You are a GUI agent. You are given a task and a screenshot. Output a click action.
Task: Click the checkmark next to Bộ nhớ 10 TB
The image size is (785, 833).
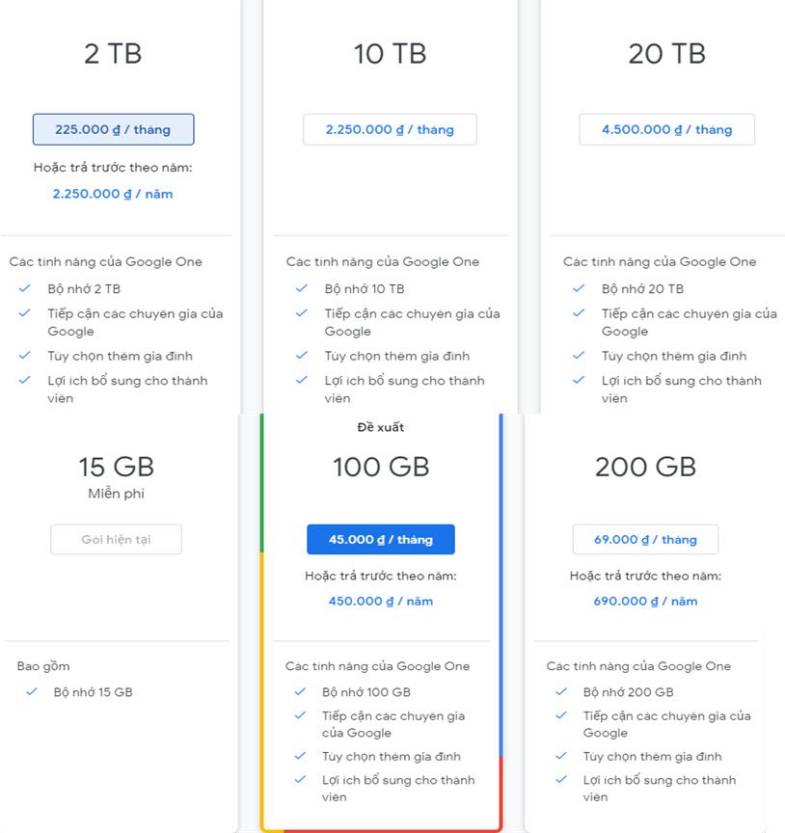tap(302, 288)
